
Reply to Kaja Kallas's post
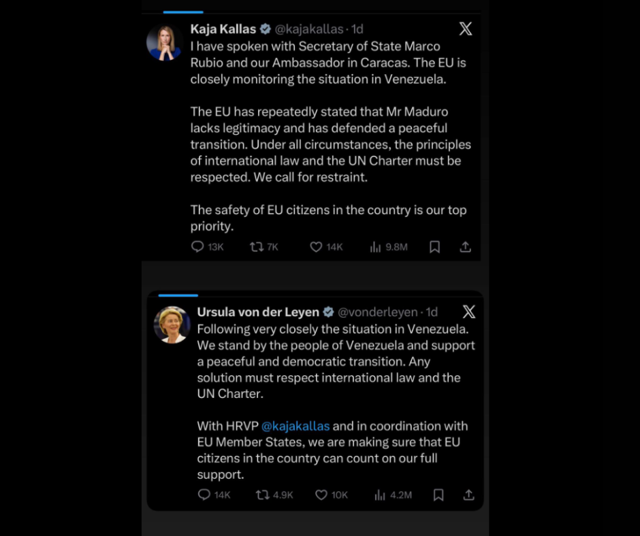tap(197, 247)
